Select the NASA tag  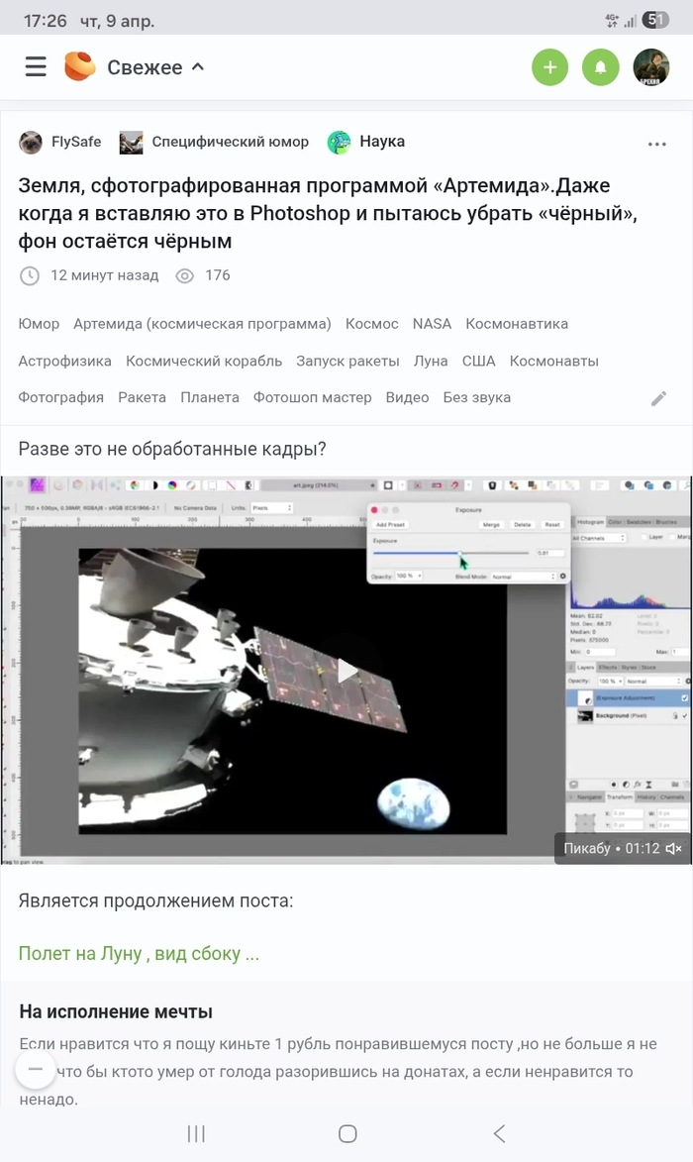tap(432, 324)
